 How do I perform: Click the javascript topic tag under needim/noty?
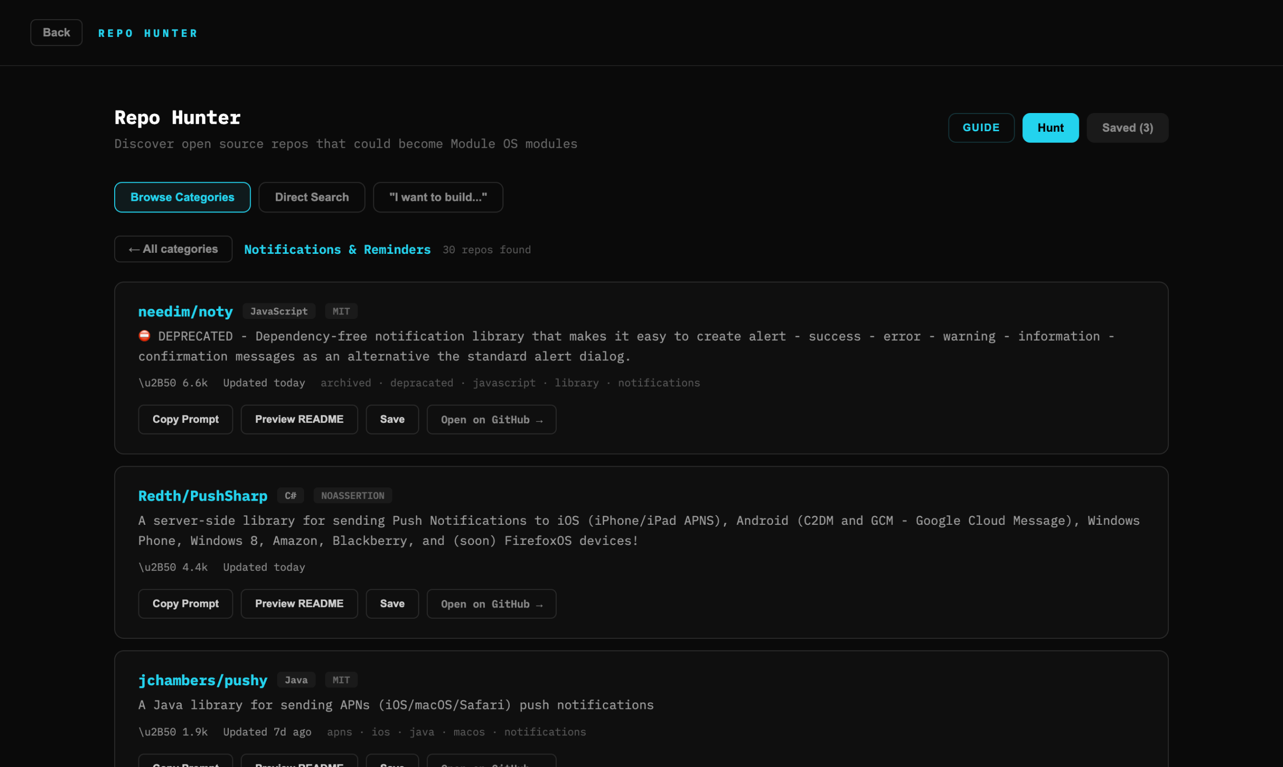tap(505, 382)
